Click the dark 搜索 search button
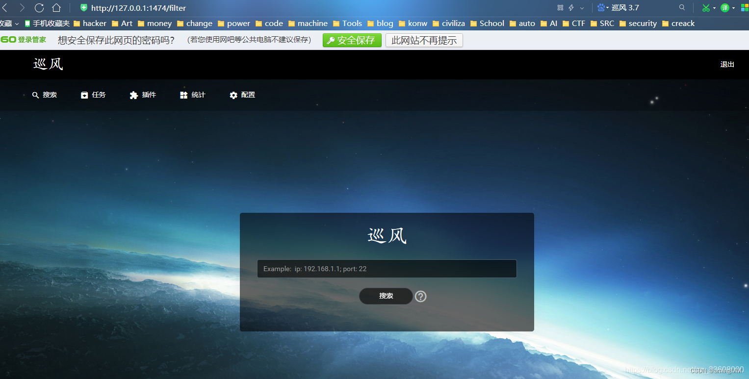The height and width of the screenshot is (379, 749). coord(386,296)
